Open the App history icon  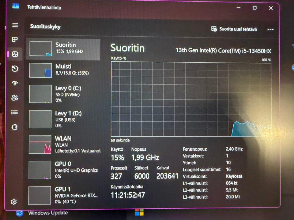coord(15,69)
